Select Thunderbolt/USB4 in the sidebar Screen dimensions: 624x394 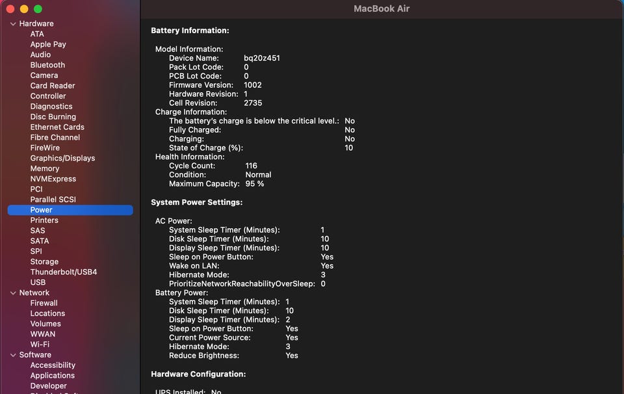[x=64, y=272]
